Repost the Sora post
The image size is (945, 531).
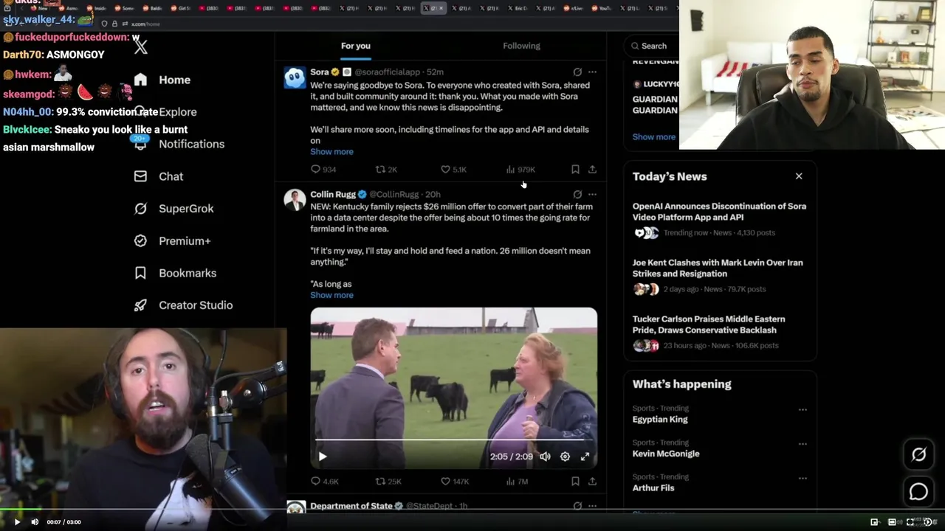386,170
